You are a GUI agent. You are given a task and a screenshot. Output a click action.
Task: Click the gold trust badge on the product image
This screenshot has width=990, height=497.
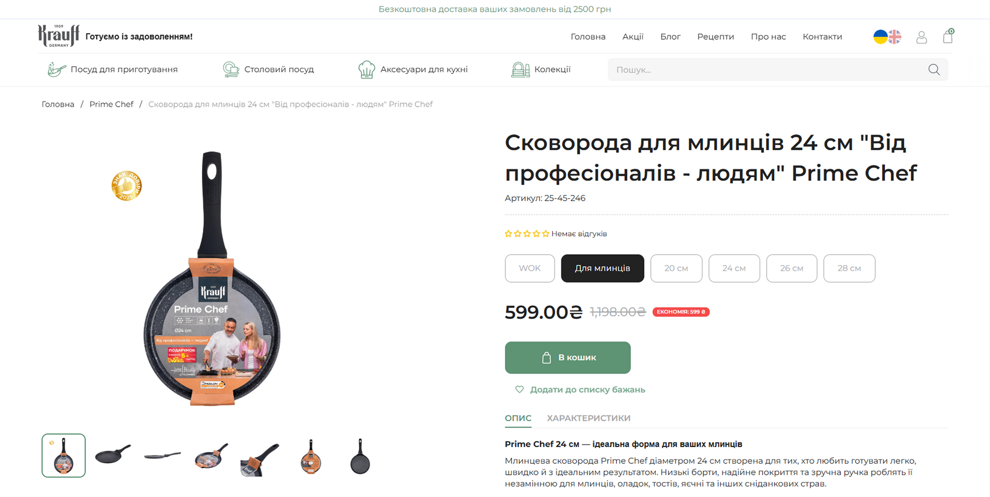click(127, 186)
